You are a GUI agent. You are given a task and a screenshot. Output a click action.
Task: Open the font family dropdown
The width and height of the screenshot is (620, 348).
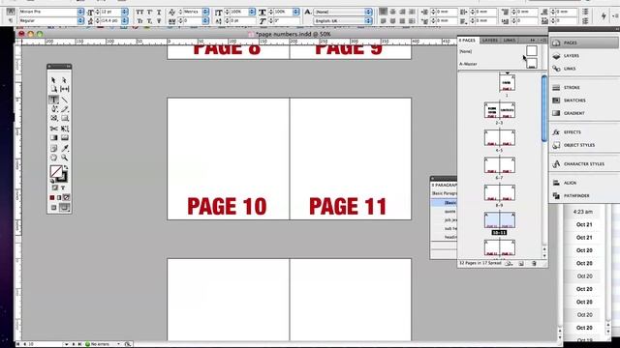(80, 12)
